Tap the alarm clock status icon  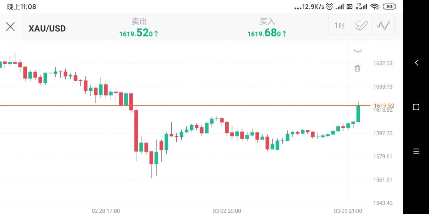pos(330,7)
